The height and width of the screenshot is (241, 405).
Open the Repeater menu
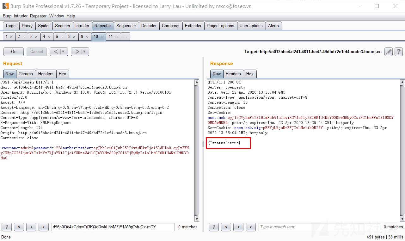click(x=38, y=16)
